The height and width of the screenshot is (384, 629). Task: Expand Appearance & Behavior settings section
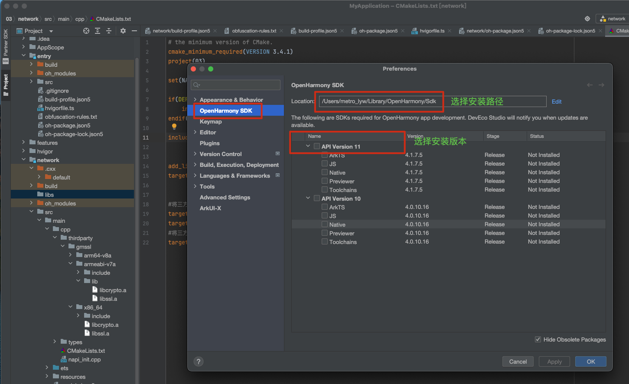pos(195,100)
